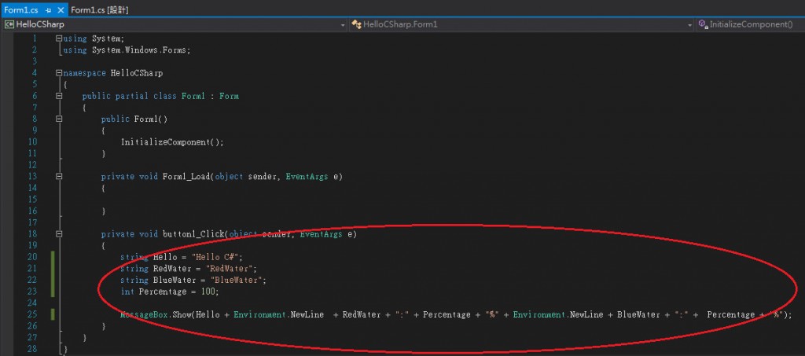Viewport: 805px width, 356px height.
Task: Click 'EventArgs' in the button1_Click signature
Action: (x=321, y=234)
